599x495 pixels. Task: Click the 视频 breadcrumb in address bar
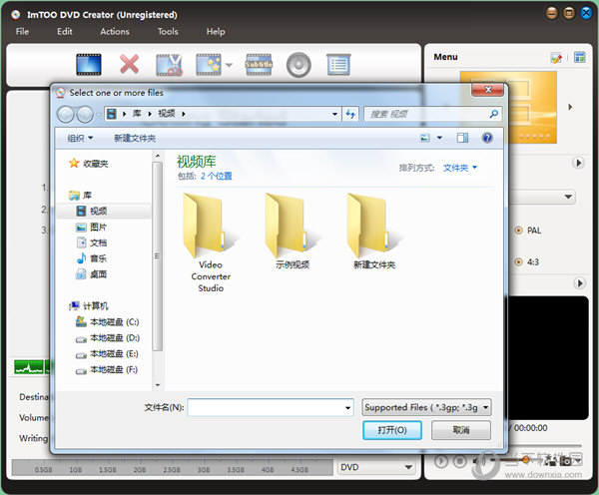click(x=167, y=114)
